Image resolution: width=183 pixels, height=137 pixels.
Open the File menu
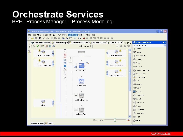click(x=29, y=35)
